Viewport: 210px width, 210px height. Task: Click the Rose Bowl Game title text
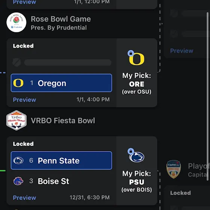coord(61,19)
